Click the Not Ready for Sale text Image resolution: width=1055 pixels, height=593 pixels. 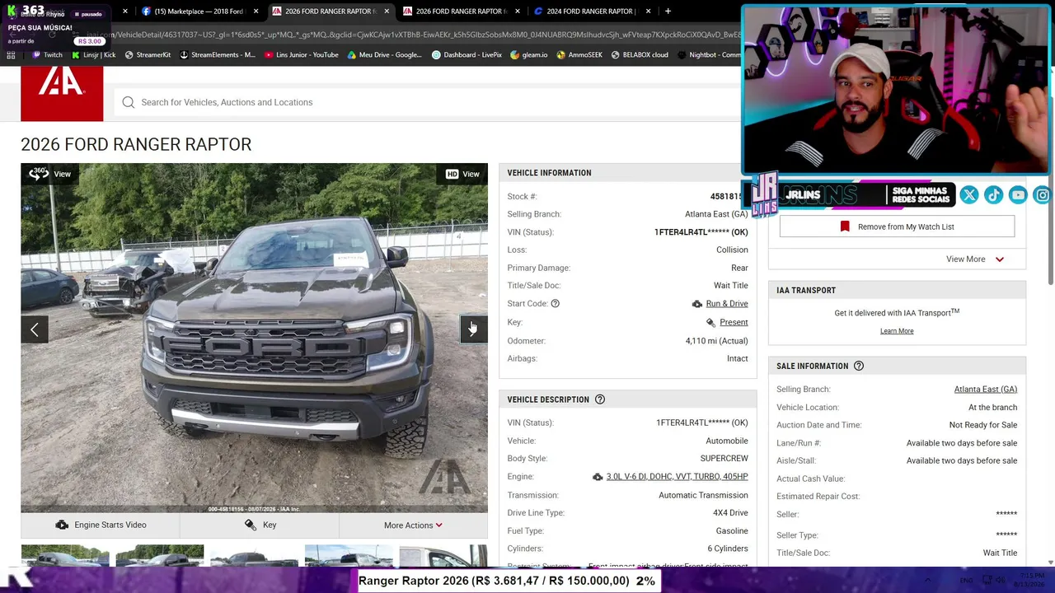[983, 425]
